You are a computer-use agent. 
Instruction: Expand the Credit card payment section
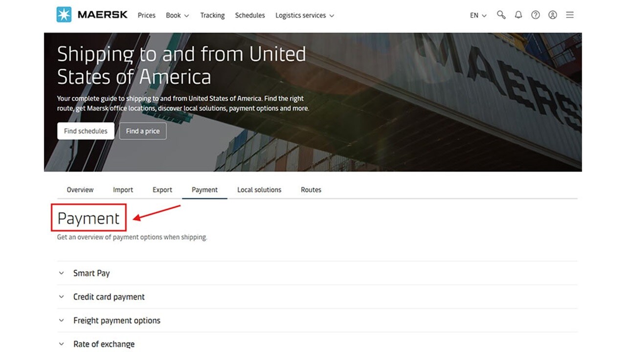[109, 297]
